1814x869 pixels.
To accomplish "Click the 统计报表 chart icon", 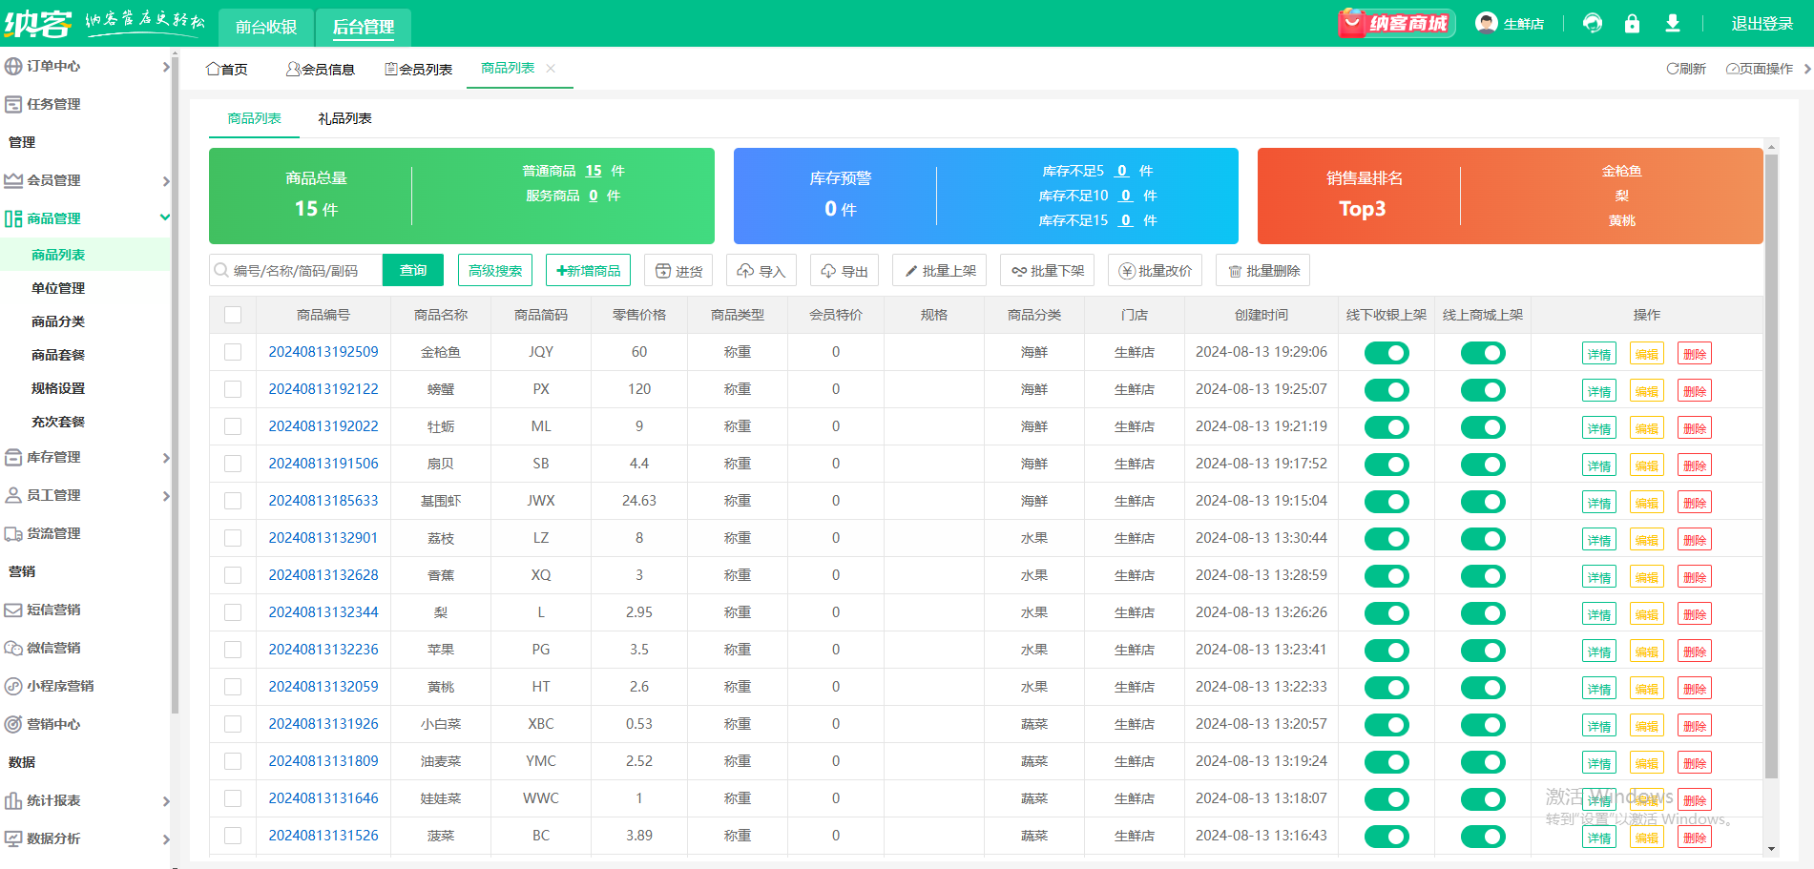I will (13, 800).
